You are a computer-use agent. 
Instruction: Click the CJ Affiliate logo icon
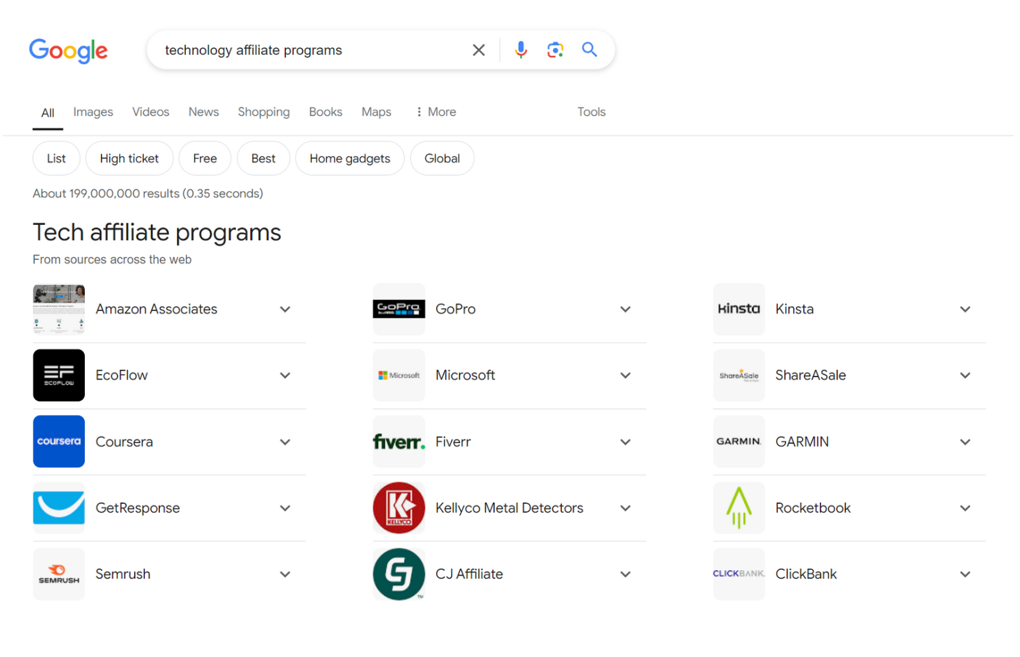pyautogui.click(x=399, y=574)
